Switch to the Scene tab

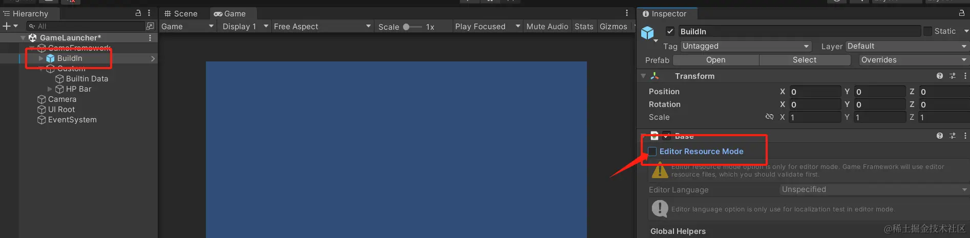click(x=181, y=14)
